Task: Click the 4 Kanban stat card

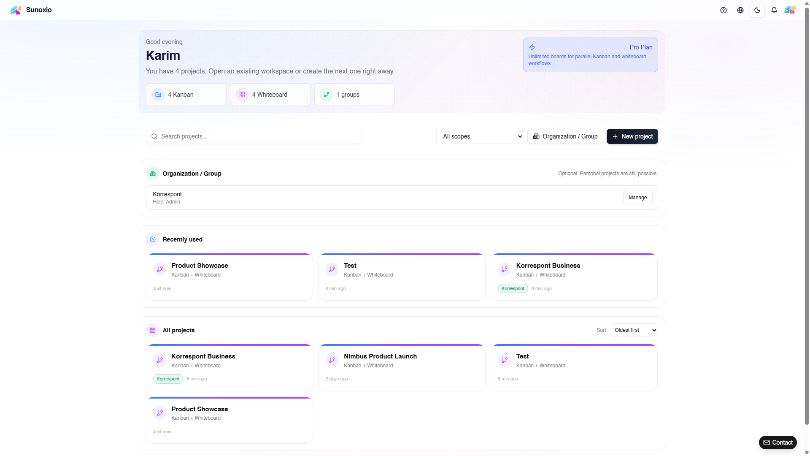Action: [x=186, y=95]
